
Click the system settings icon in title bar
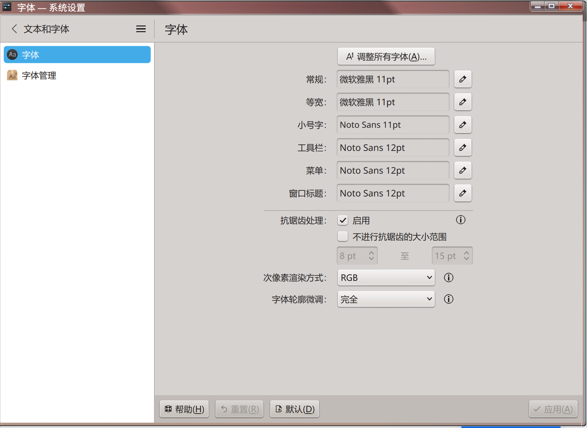7,7
